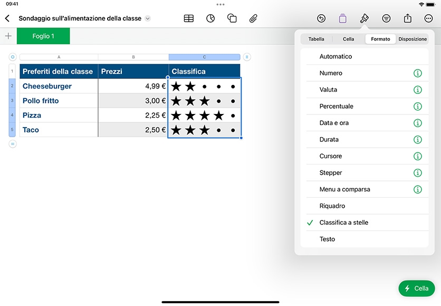The width and height of the screenshot is (441, 306).
Task: Tap the green Cella button
Action: pyautogui.click(x=417, y=288)
